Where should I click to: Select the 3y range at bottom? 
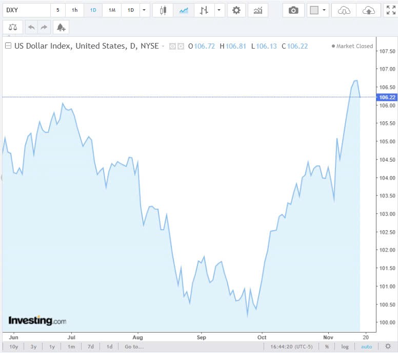coord(33,346)
